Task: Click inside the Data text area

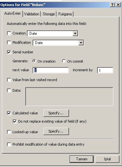Action: pos(69,97)
